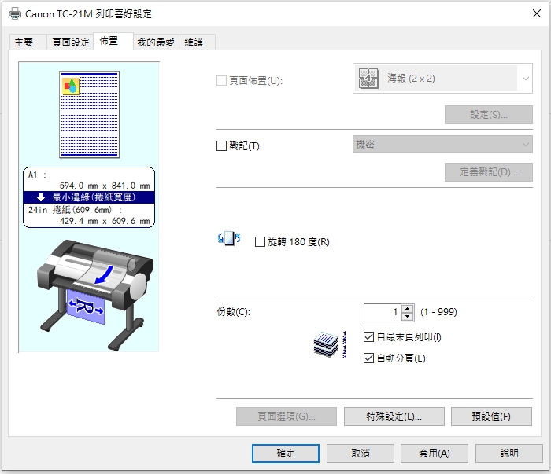Close the printing preferences dialog
The image size is (551, 474).
click(537, 13)
